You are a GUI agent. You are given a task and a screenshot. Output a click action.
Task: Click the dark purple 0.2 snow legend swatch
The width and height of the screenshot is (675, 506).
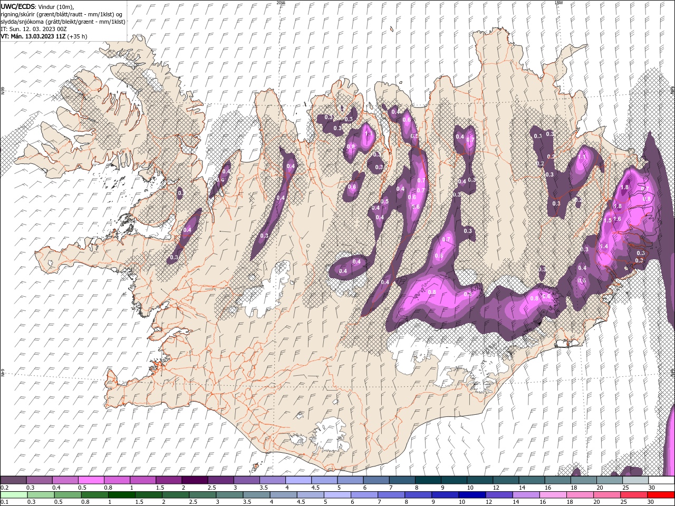(13, 480)
